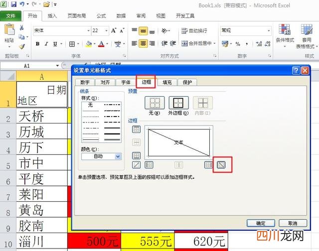319x251 pixels.
Task: Switch to the 数字 tab in dialog
Action: coord(85,82)
